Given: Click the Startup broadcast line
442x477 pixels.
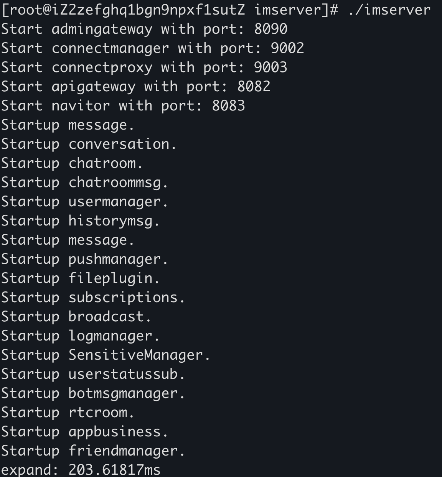Looking at the screenshot, I should (x=76, y=317).
